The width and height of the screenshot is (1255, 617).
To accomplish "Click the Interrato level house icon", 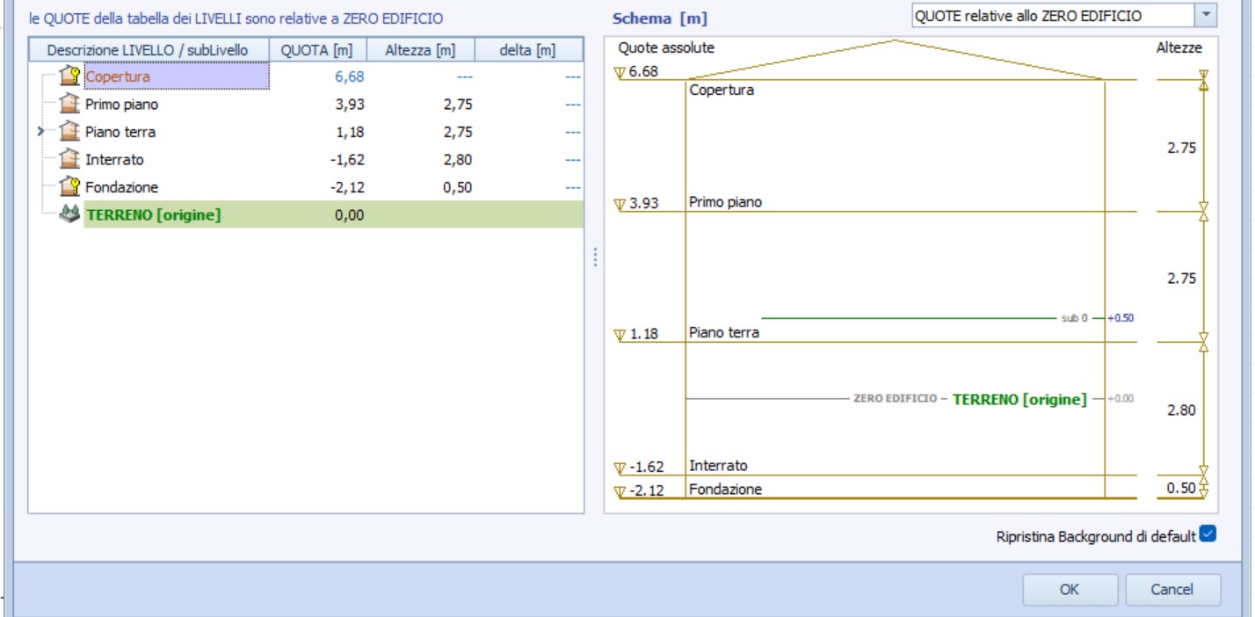I will pos(69,160).
